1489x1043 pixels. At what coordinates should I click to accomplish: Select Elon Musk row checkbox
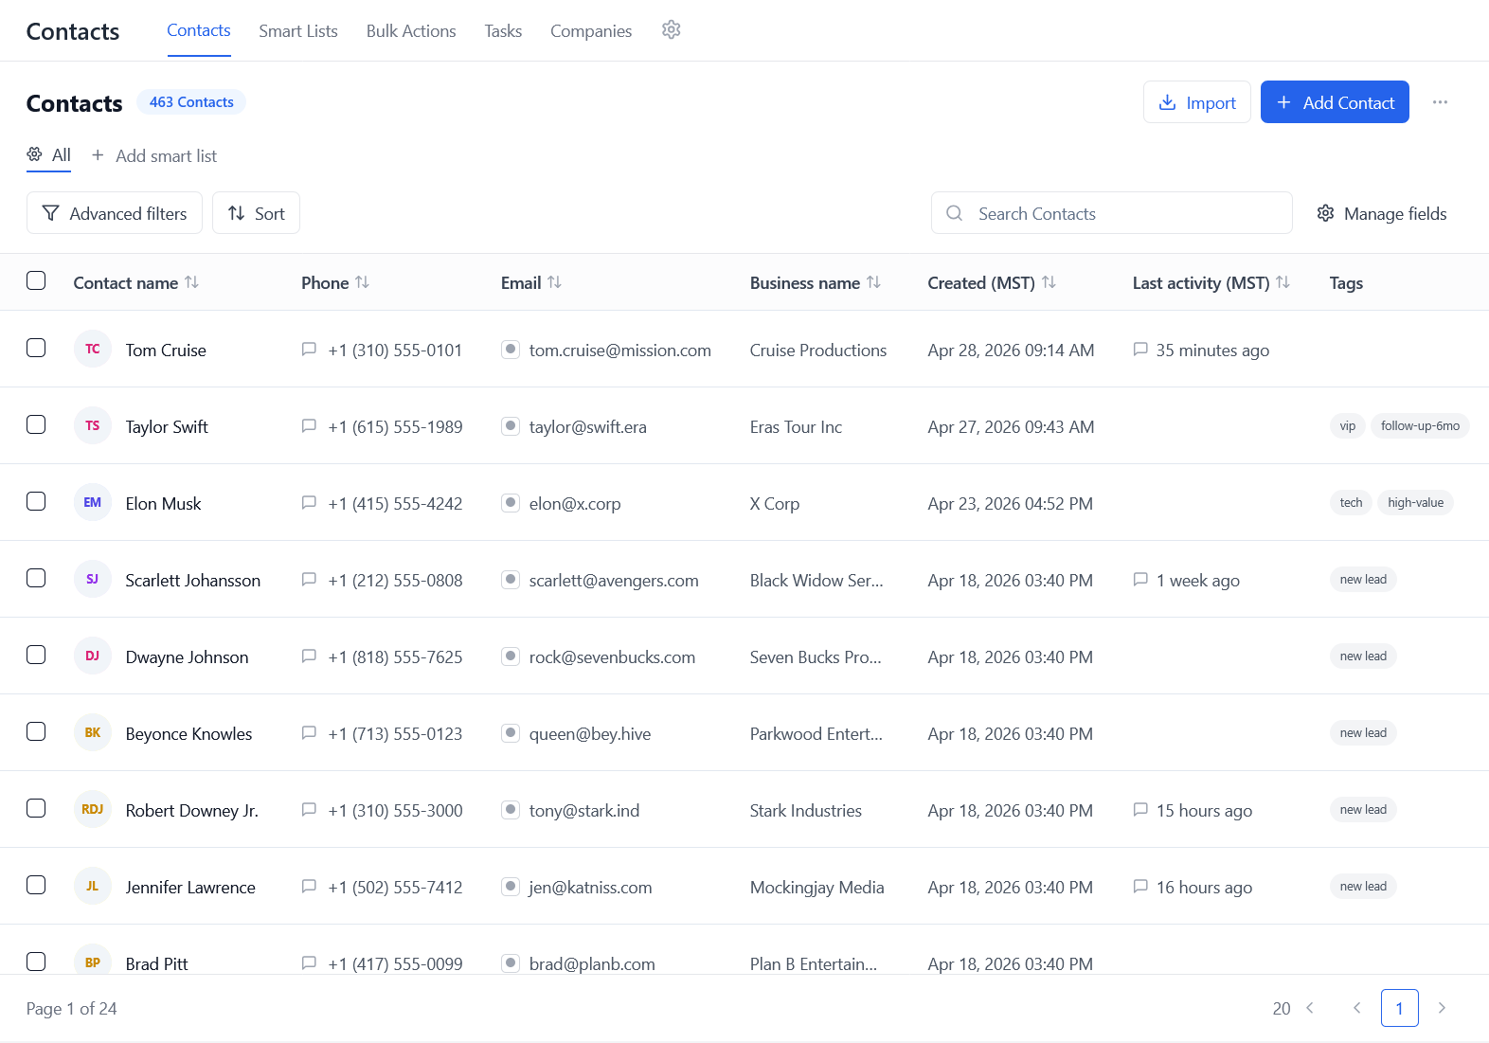pos(36,501)
